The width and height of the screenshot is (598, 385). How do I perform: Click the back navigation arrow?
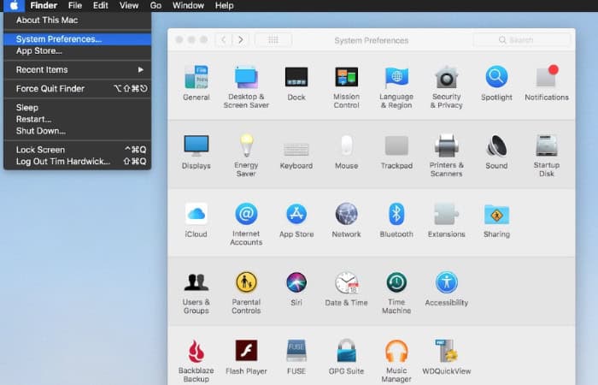click(224, 39)
